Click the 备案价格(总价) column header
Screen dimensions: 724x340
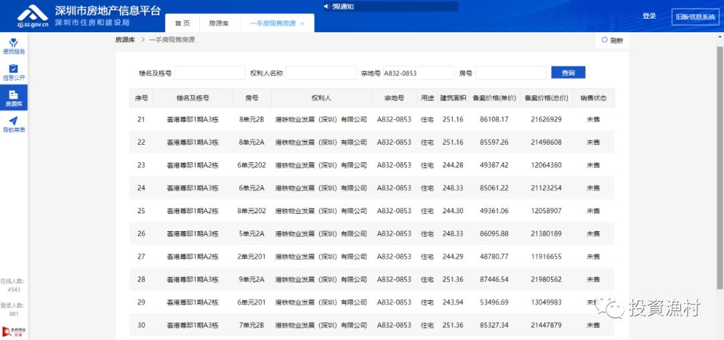pyautogui.click(x=546, y=98)
